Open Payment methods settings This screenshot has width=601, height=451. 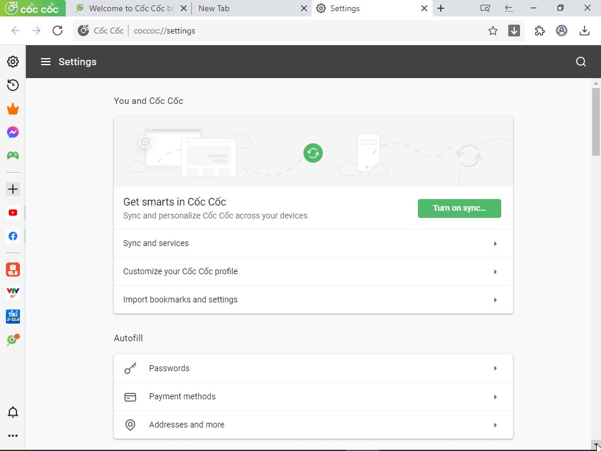(313, 396)
